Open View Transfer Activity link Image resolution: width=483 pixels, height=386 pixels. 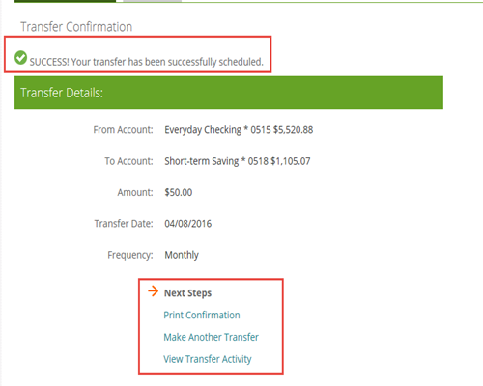pyautogui.click(x=208, y=359)
